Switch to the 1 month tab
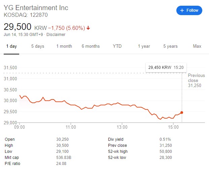 64,46
